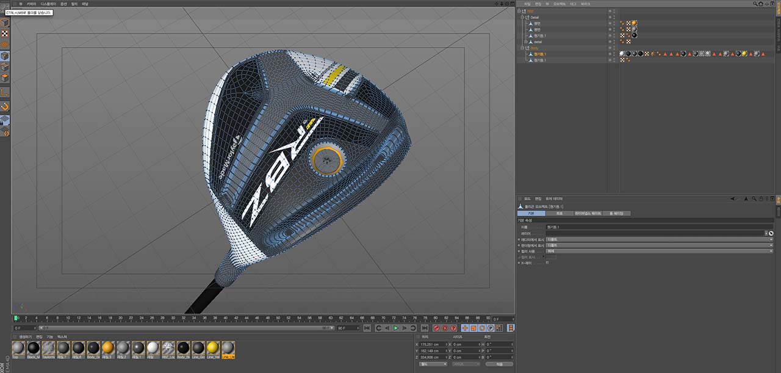Open the 디스플레이 viewport menu
This screenshot has height=373, width=781.
point(48,4)
